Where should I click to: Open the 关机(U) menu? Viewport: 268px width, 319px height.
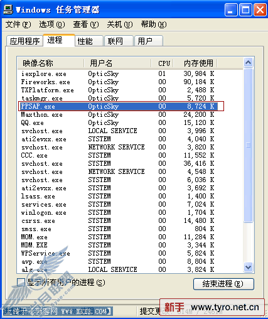click(x=120, y=24)
